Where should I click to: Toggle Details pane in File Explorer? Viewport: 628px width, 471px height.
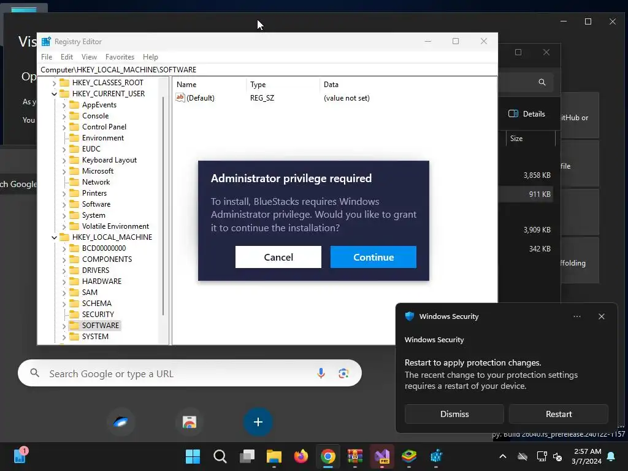pos(526,113)
